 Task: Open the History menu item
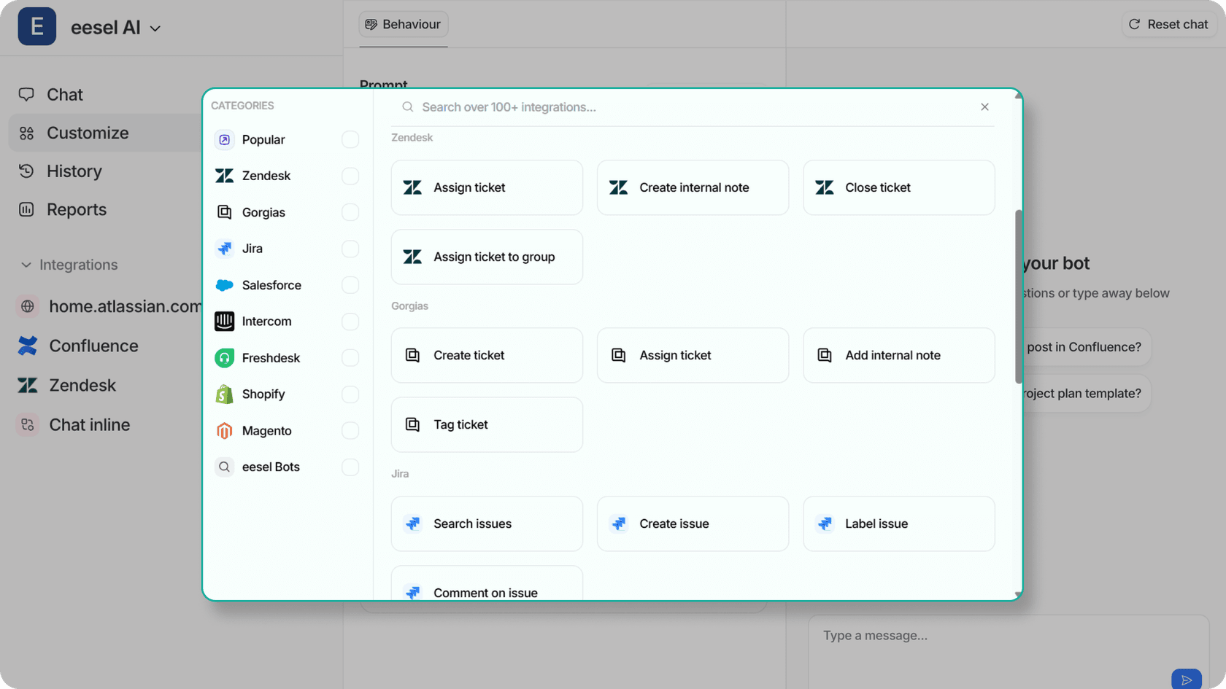click(x=74, y=171)
